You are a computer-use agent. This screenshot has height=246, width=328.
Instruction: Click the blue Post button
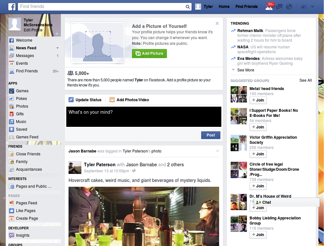point(211,135)
